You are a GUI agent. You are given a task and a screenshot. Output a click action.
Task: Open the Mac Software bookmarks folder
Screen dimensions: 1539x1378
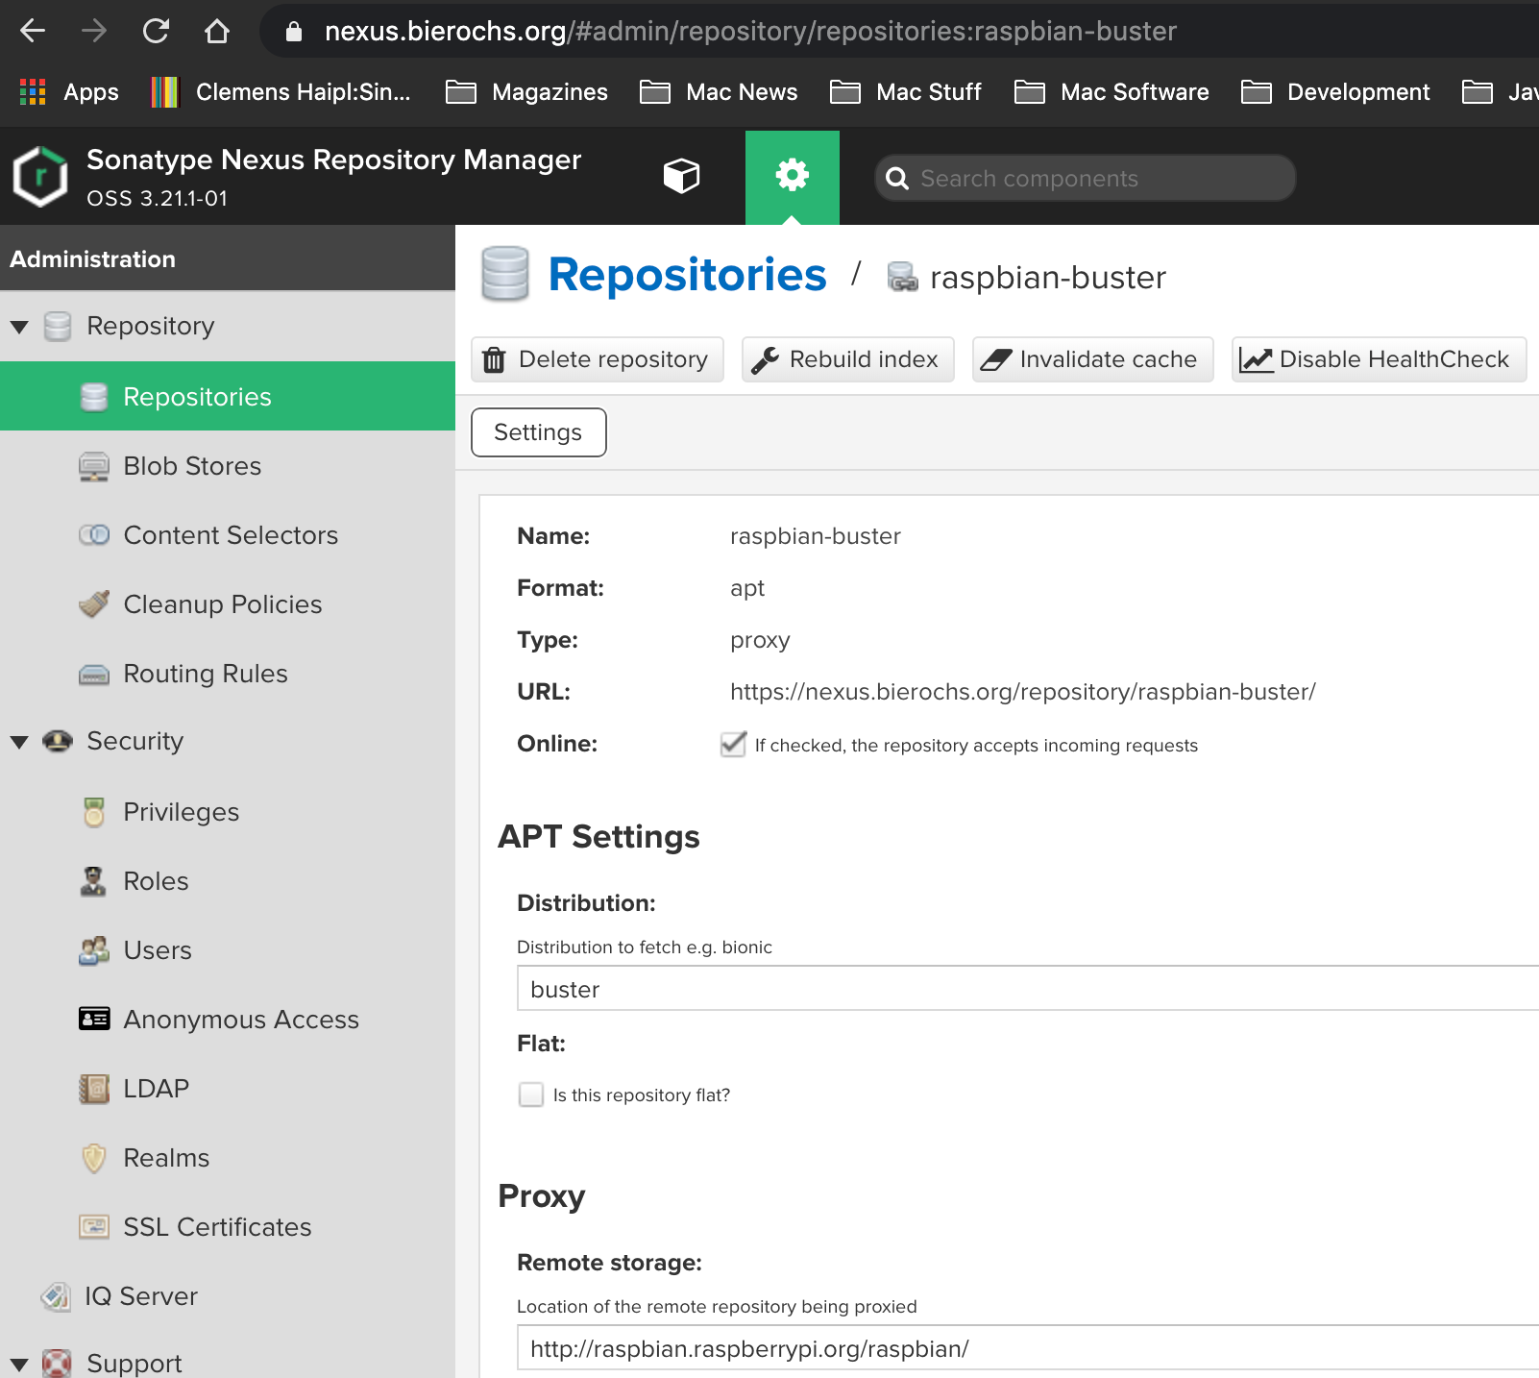1112,92
